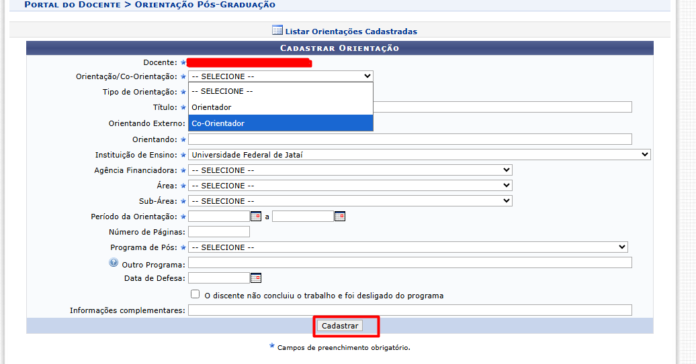Open the Período da Orientação start date calendar
The width and height of the screenshot is (696, 364).
click(256, 216)
